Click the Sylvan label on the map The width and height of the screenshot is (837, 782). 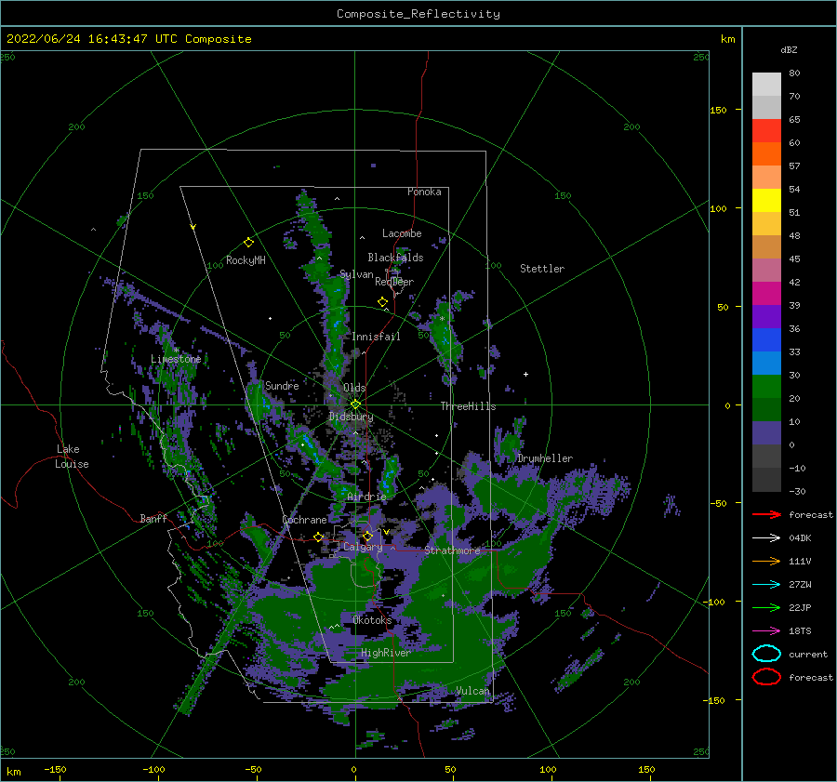tap(356, 274)
